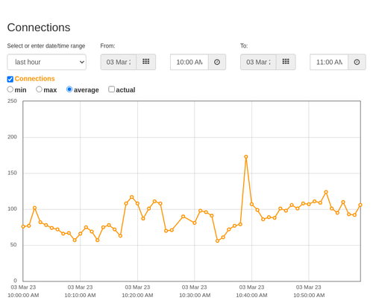The width and height of the screenshot is (373, 300).
Task: Click the From date field '03 Mar'
Action: click(x=119, y=62)
